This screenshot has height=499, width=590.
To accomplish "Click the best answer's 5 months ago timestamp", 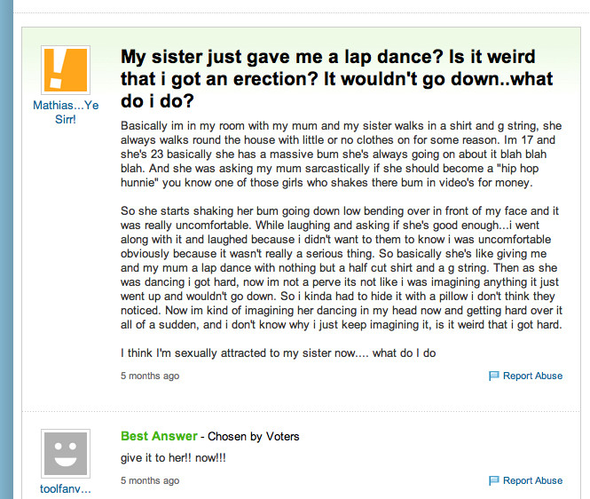I will click(x=150, y=481).
